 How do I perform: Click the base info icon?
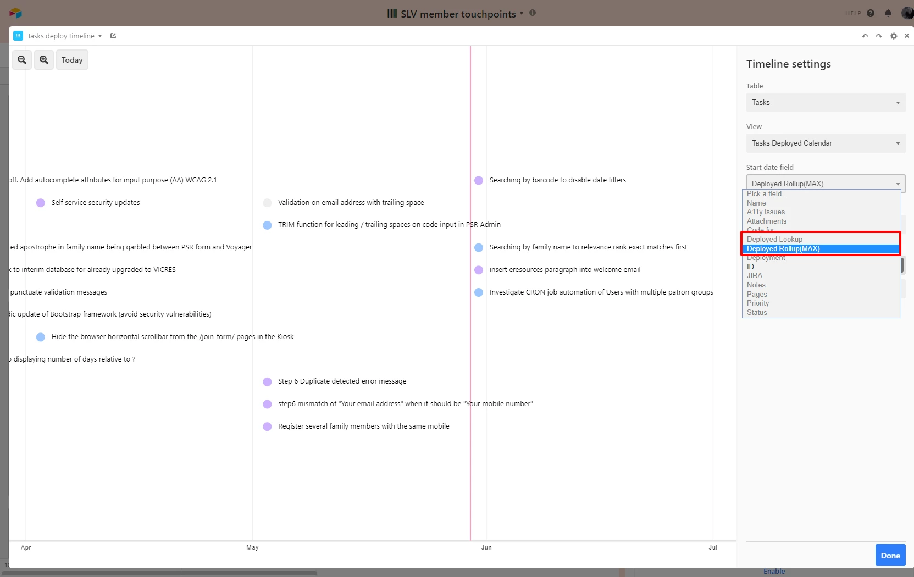(533, 13)
